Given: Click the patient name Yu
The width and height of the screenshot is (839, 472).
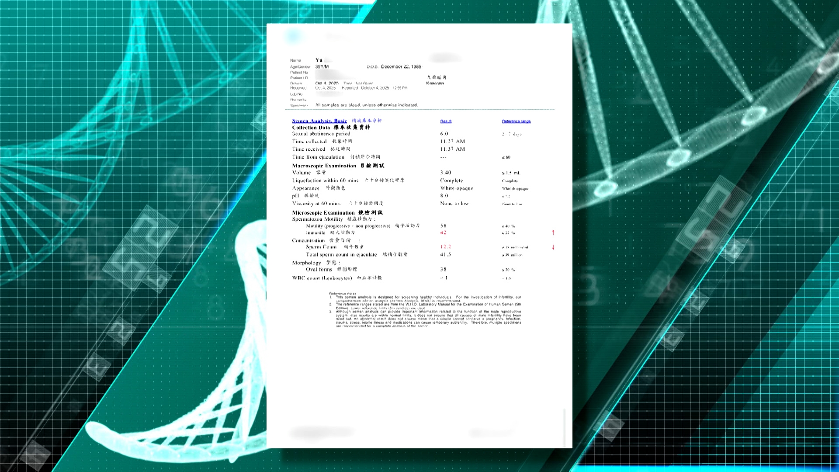Looking at the screenshot, I should (319, 60).
